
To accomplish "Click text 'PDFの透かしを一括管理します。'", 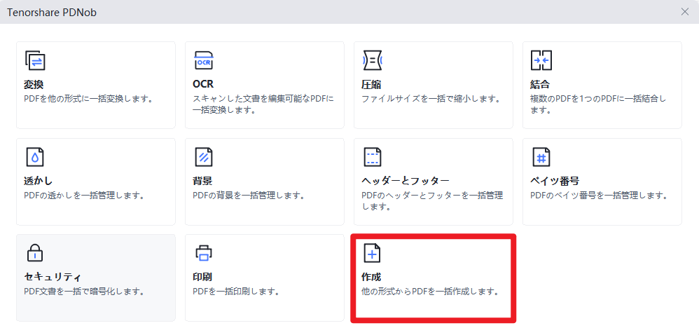I will 84,196.
